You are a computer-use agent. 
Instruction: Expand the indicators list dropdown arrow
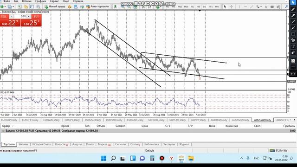click(x=161, y=6)
